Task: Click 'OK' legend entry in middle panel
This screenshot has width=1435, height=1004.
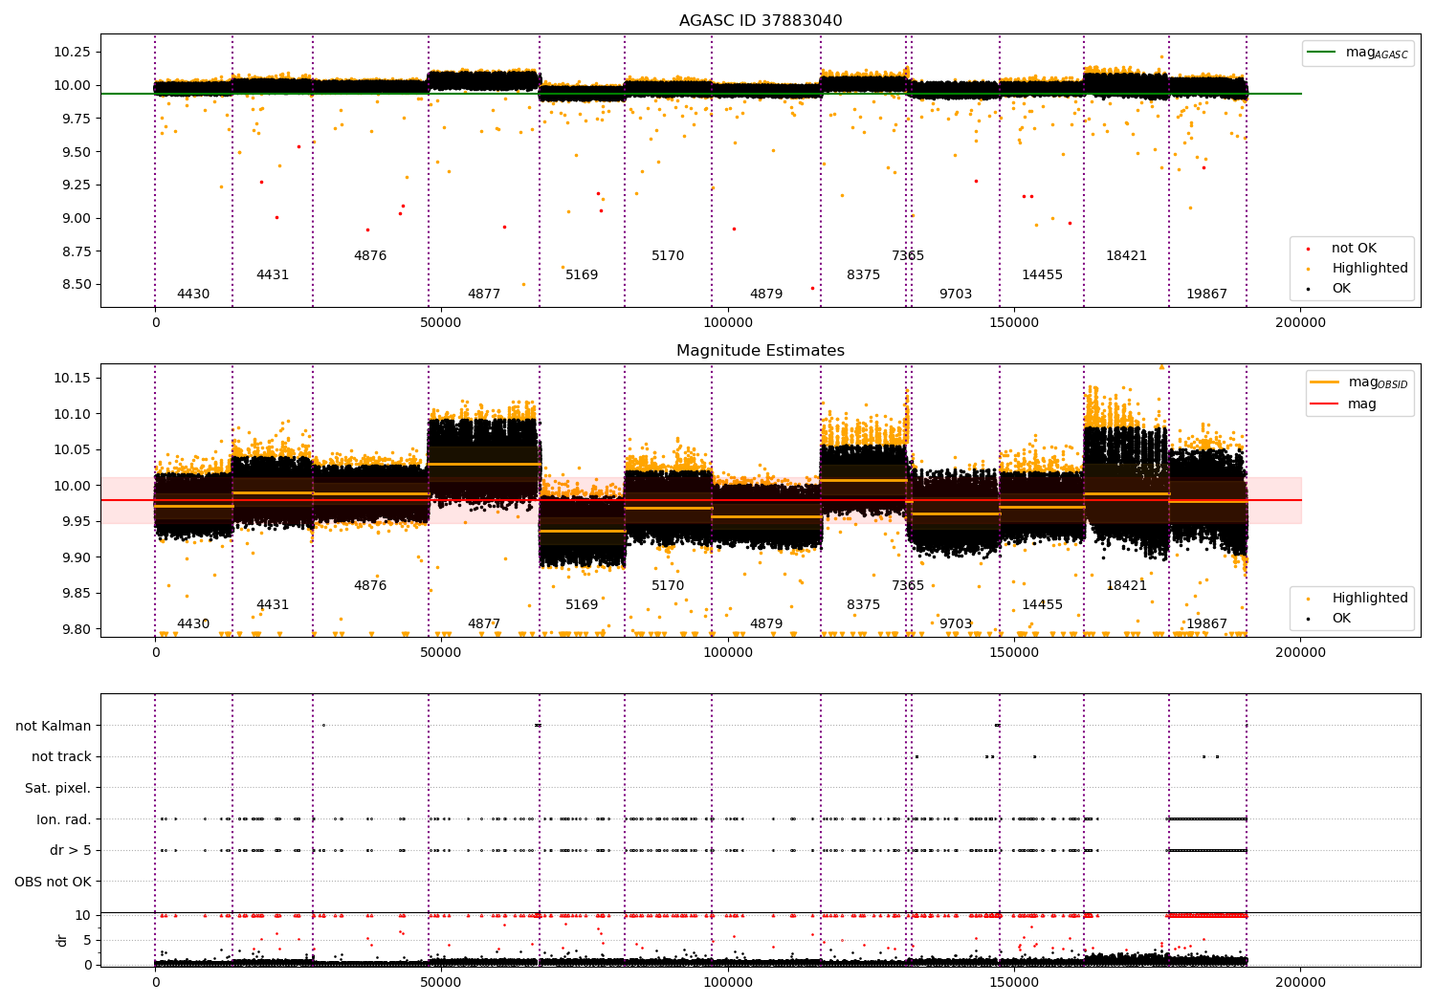Action: [x=1330, y=618]
